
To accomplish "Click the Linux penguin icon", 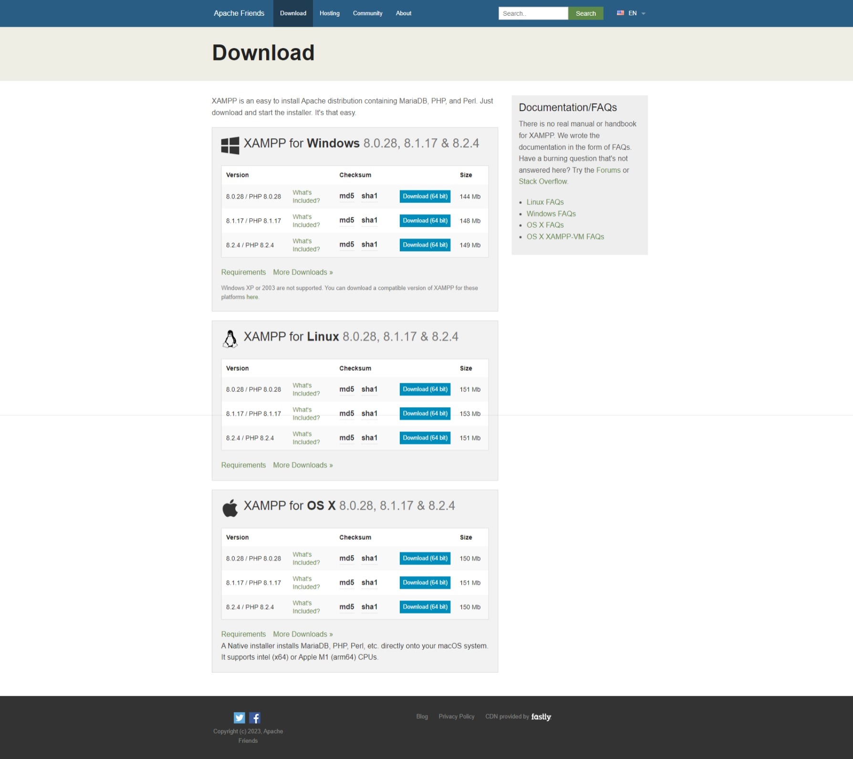I will pos(231,338).
